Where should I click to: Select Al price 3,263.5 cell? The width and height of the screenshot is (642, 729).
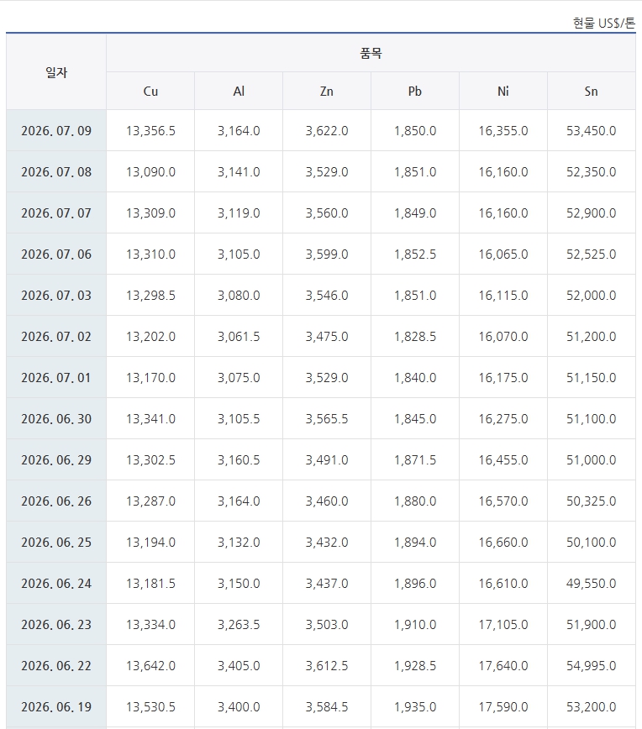pyautogui.click(x=239, y=624)
